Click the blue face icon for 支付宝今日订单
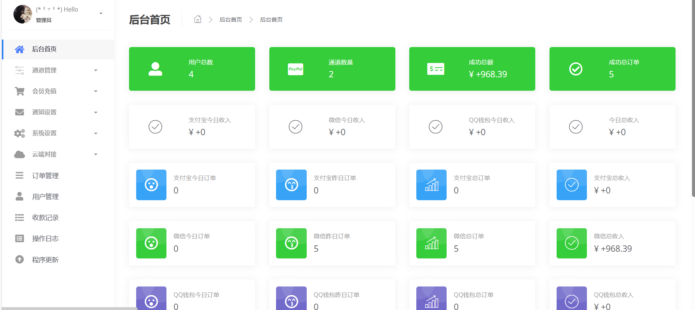This screenshot has width=695, height=310. coord(151,185)
